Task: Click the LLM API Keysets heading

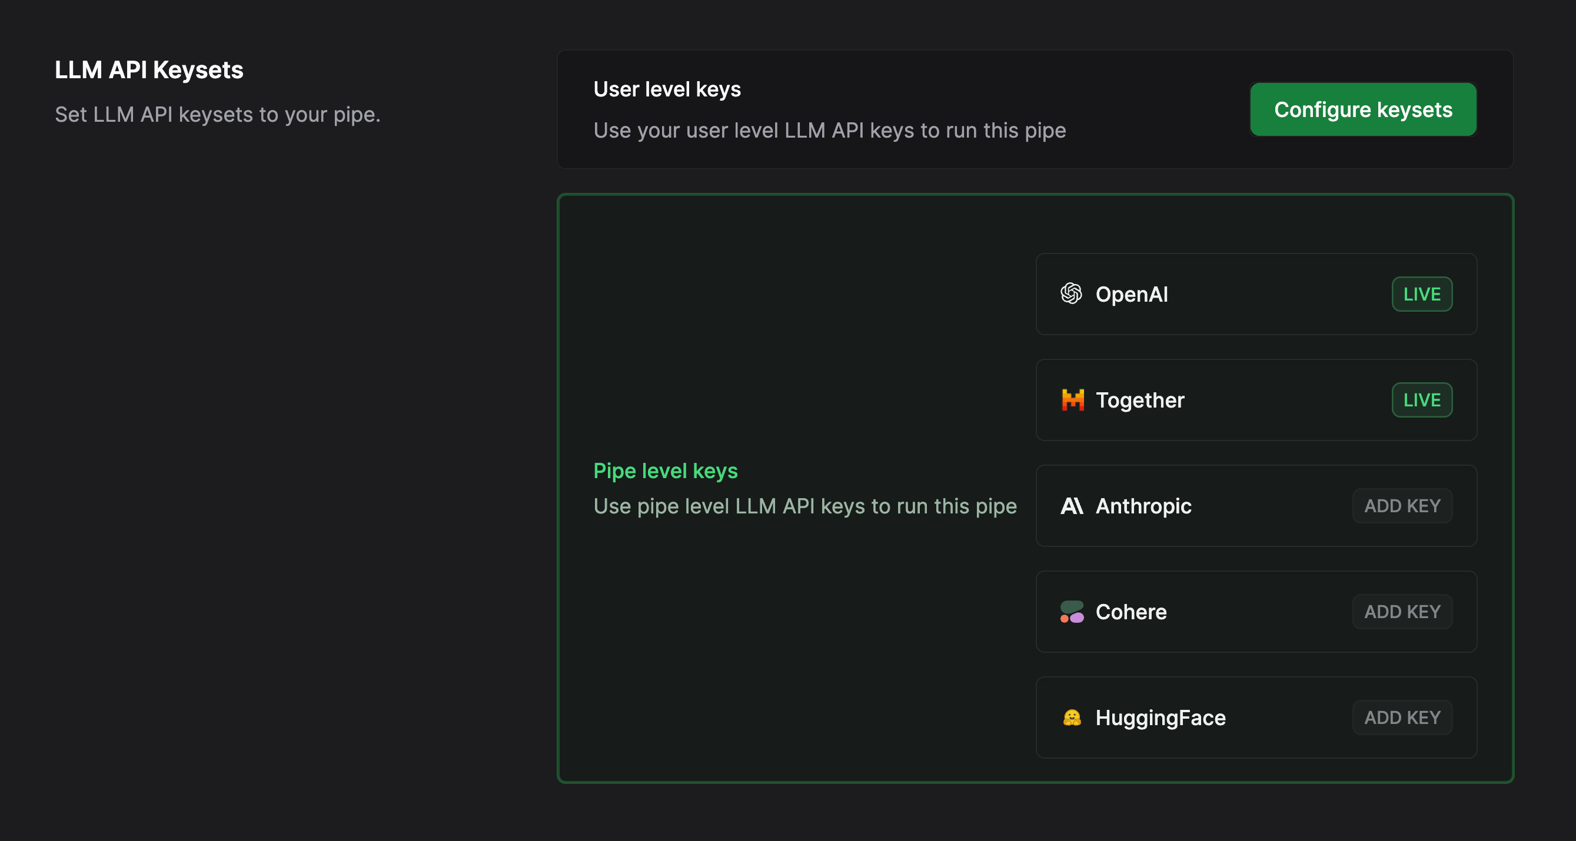Action: [149, 71]
